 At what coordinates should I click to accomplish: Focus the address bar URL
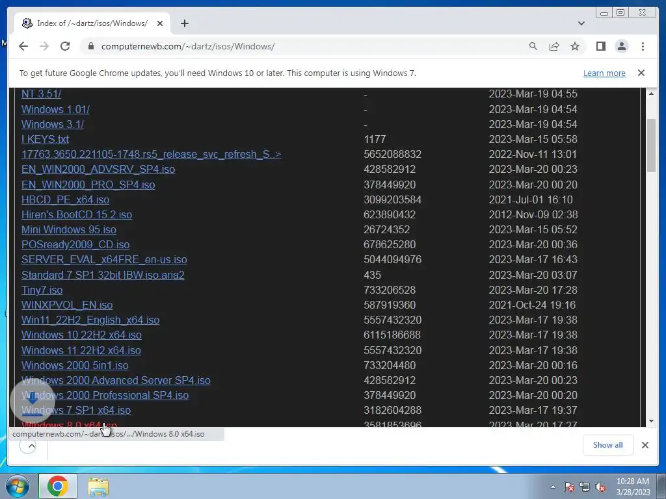[188, 46]
